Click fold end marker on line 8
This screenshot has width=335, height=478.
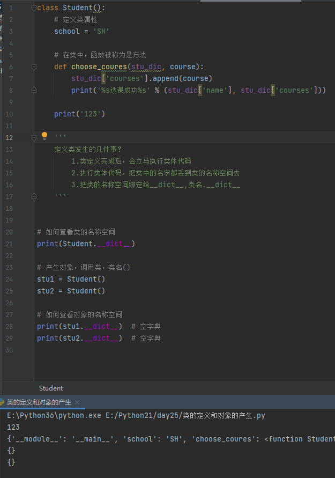[34, 90]
